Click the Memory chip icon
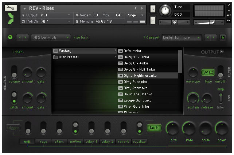 coord(77,21)
